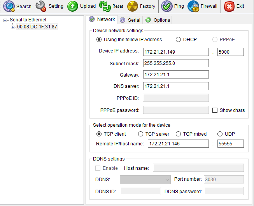Click the Firewall padlock icon
This screenshot has width=254, height=206.
tap(193, 6)
